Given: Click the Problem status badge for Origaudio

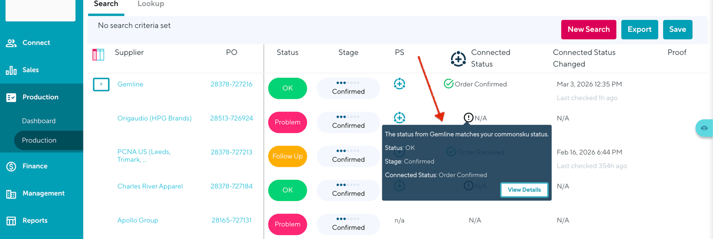Looking at the screenshot, I should [x=287, y=122].
